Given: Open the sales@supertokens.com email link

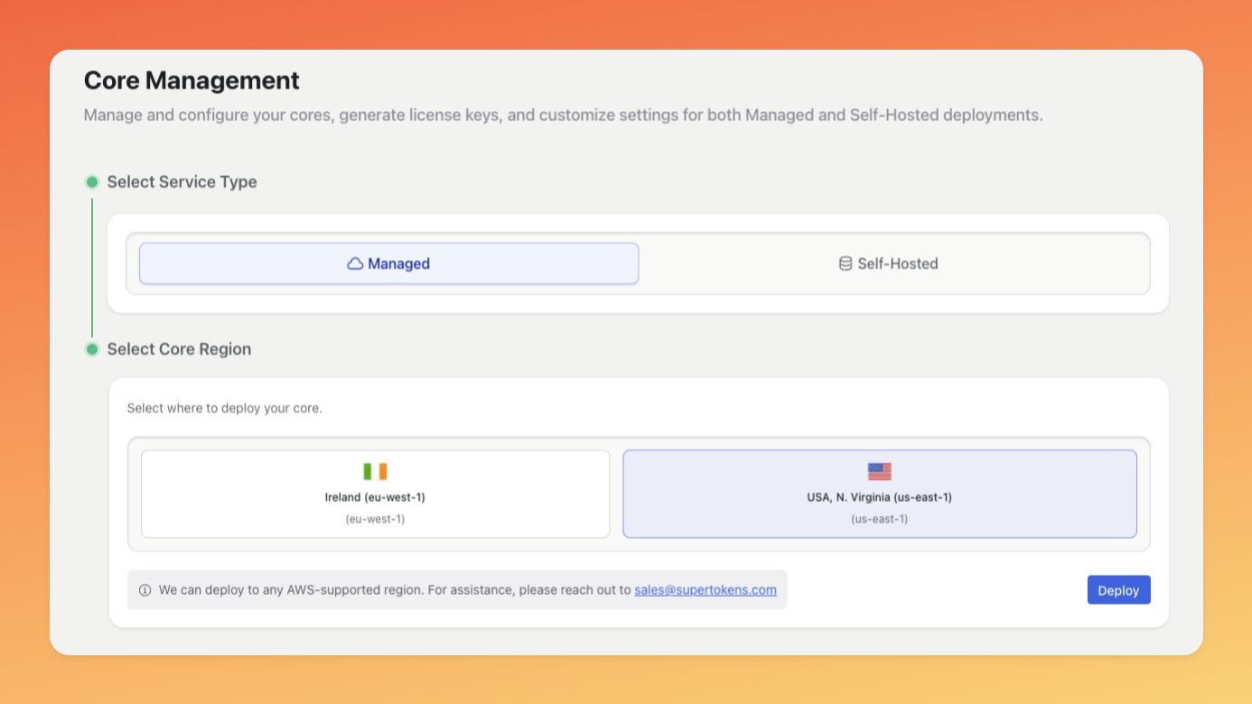Looking at the screenshot, I should tap(705, 590).
